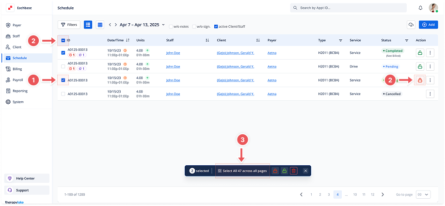
Task: Uncheck the active Client/Staff checkbox
Action: click(216, 26)
